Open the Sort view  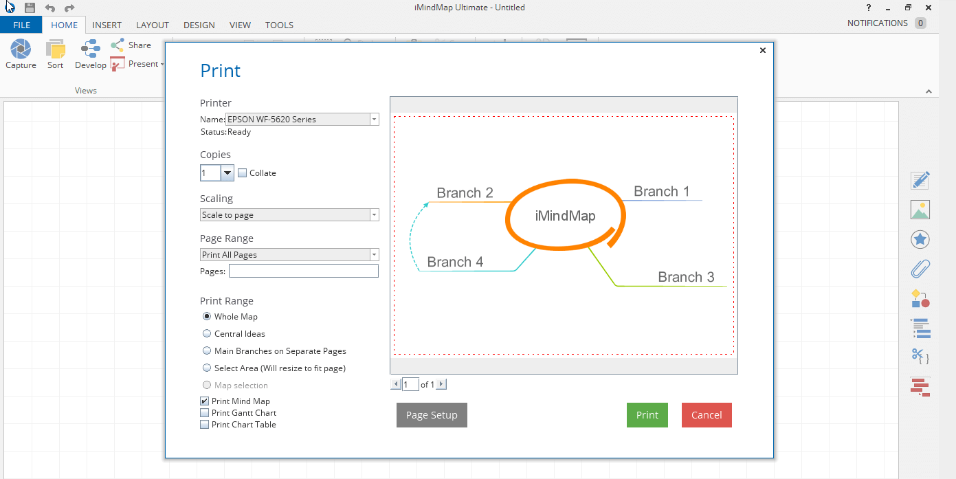pos(56,54)
